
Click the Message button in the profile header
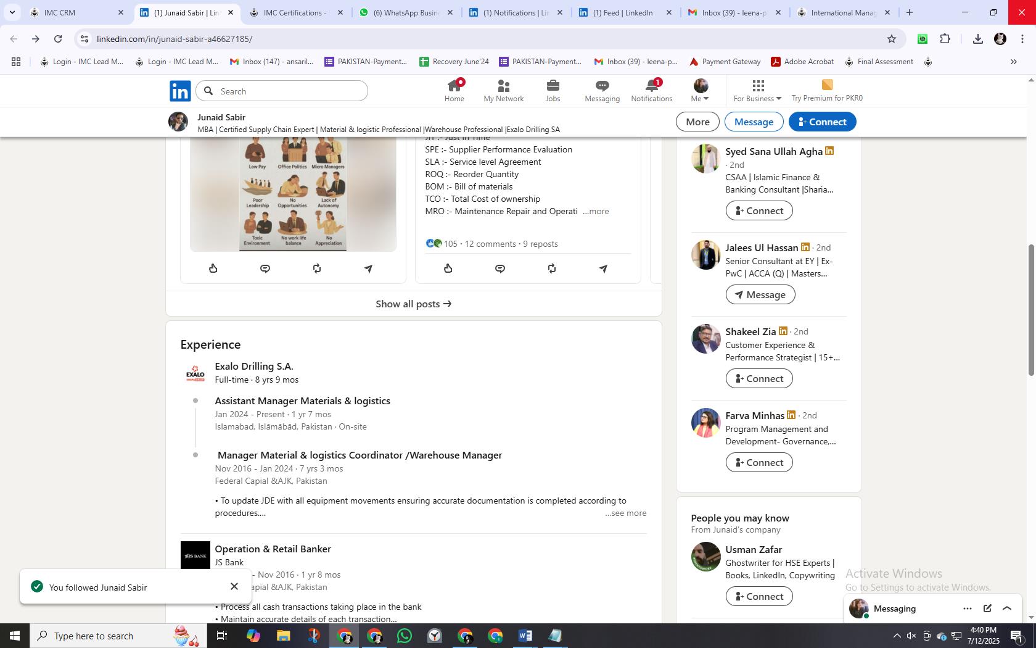(754, 122)
